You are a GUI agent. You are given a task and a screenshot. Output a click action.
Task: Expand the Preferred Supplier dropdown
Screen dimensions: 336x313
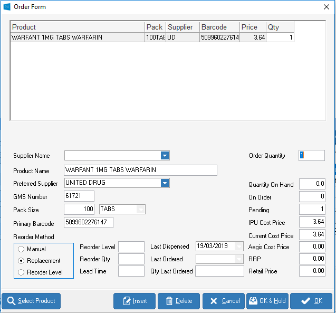[165, 183]
